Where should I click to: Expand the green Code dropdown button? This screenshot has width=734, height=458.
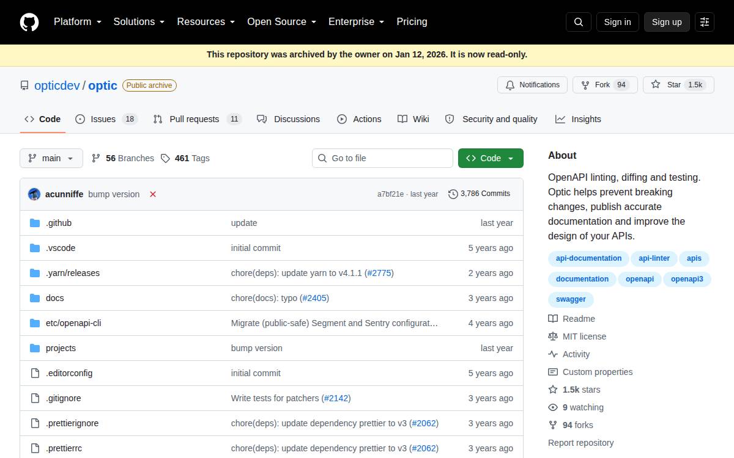491,158
